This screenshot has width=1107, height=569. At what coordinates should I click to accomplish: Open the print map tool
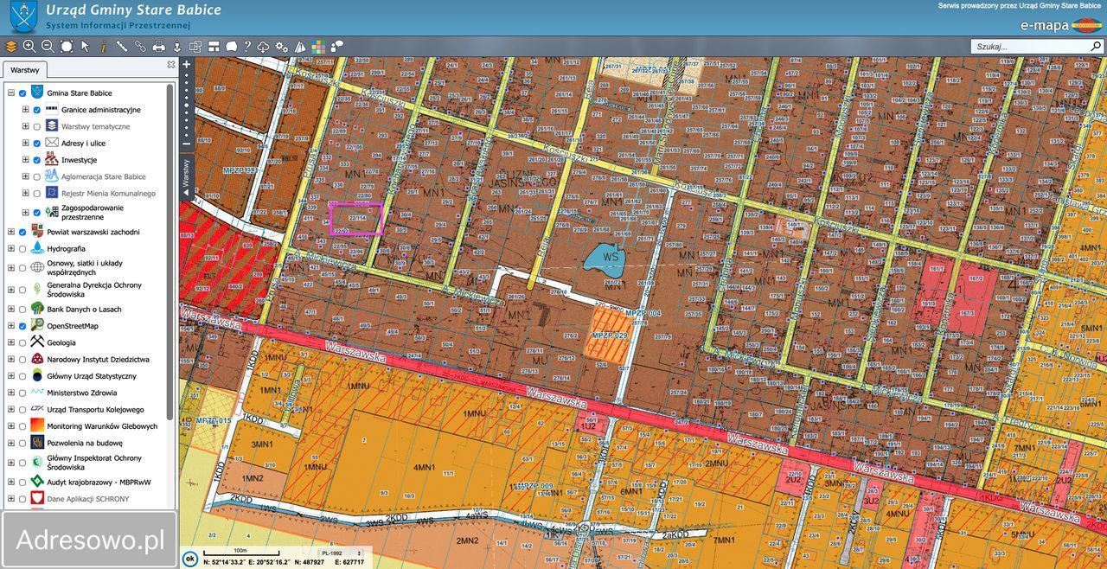click(x=159, y=47)
